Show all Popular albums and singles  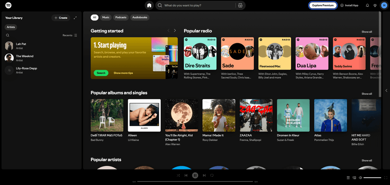point(367,94)
